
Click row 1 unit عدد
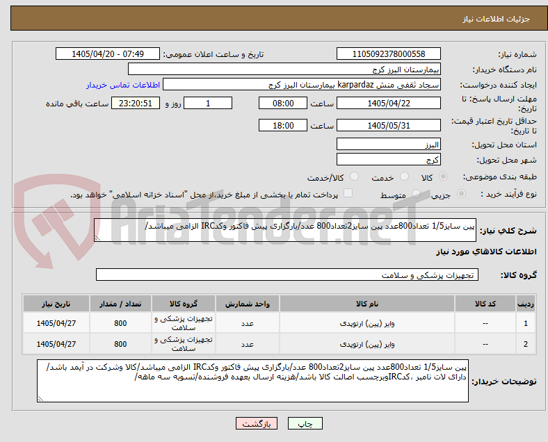[x=248, y=323]
